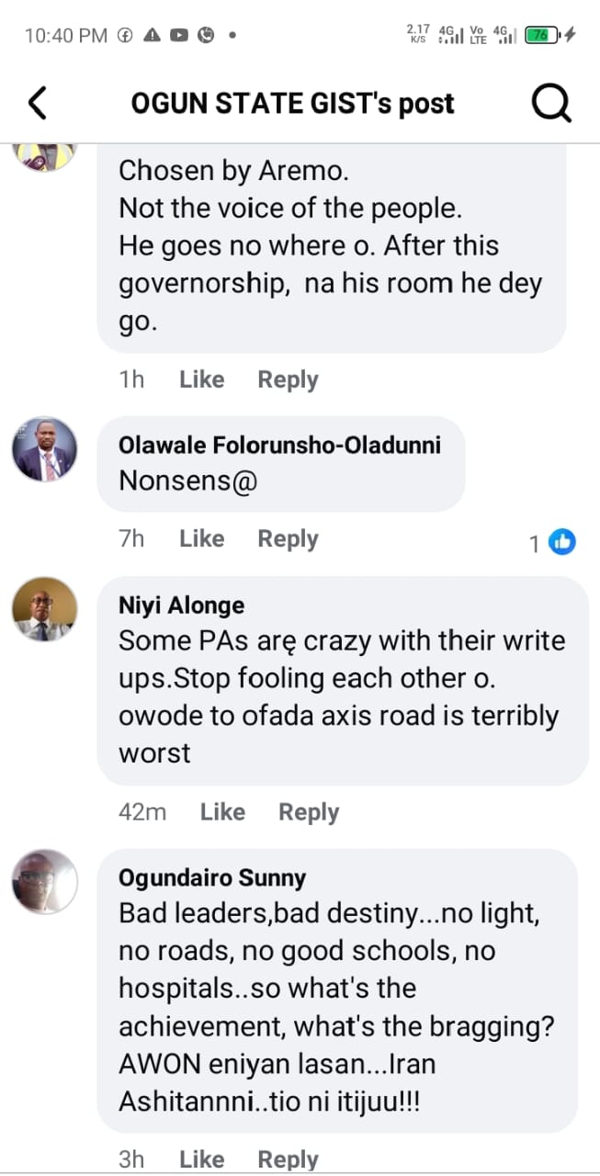Like the "Chosen by Aremo" comment

click(x=201, y=379)
